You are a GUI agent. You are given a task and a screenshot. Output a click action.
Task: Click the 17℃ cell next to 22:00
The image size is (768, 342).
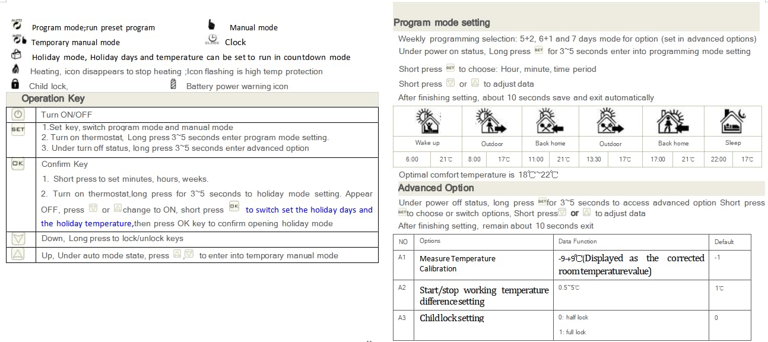[747, 159]
